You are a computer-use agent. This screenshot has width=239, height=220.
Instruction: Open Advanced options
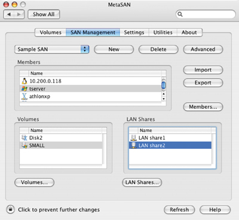(203, 50)
